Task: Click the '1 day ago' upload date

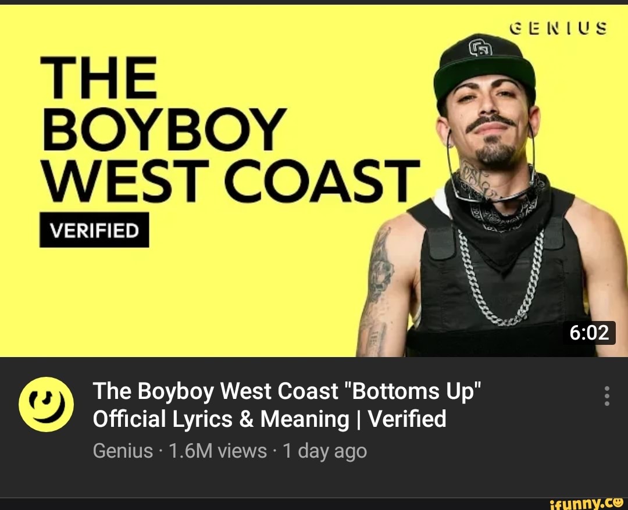Action: click(x=325, y=451)
